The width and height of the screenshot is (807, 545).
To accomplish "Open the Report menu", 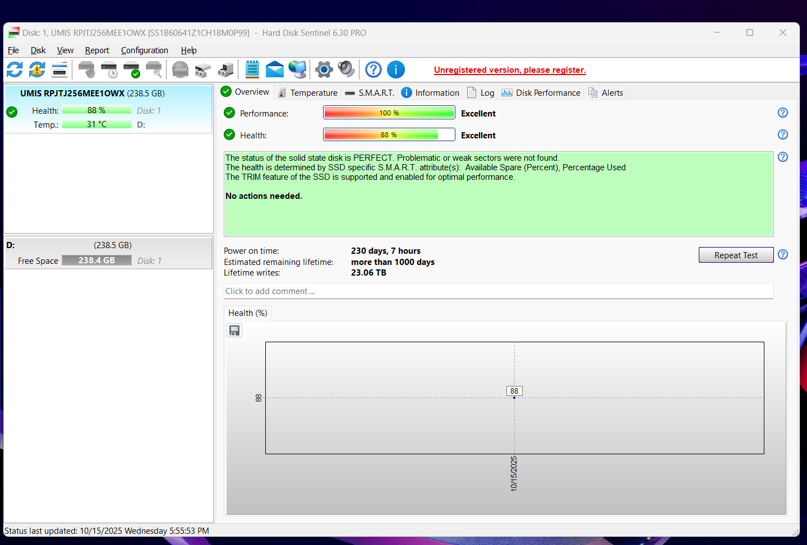I will (x=97, y=50).
